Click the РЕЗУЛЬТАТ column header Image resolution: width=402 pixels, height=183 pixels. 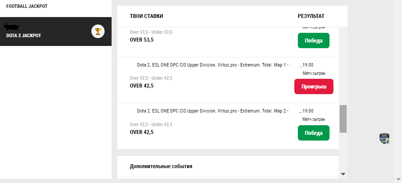point(311,16)
